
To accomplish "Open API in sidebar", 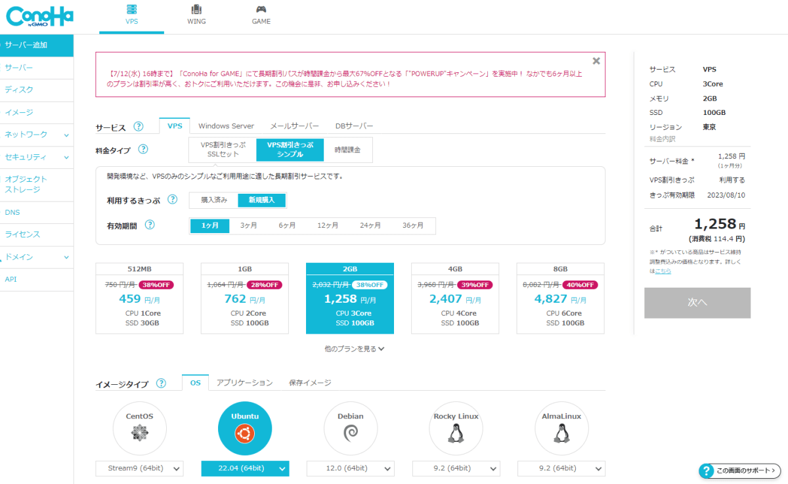I will coord(37,279).
